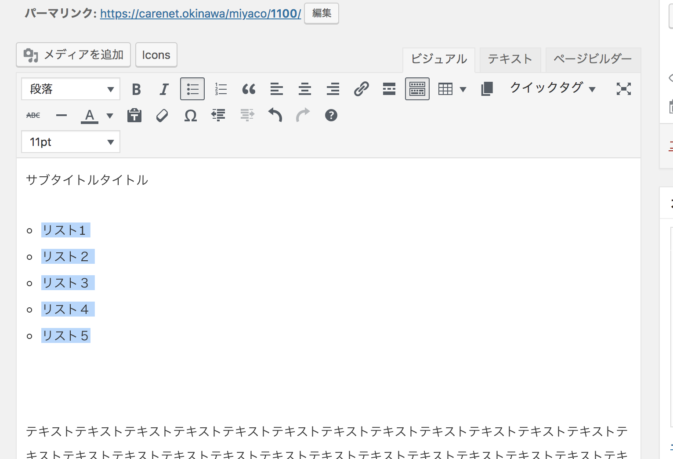Viewport: 673px width, 459px height.
Task: Switch to the ページビルダー tab
Action: point(593,59)
